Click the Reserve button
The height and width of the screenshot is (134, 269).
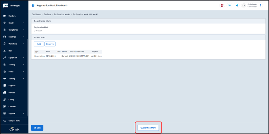tap(50, 44)
